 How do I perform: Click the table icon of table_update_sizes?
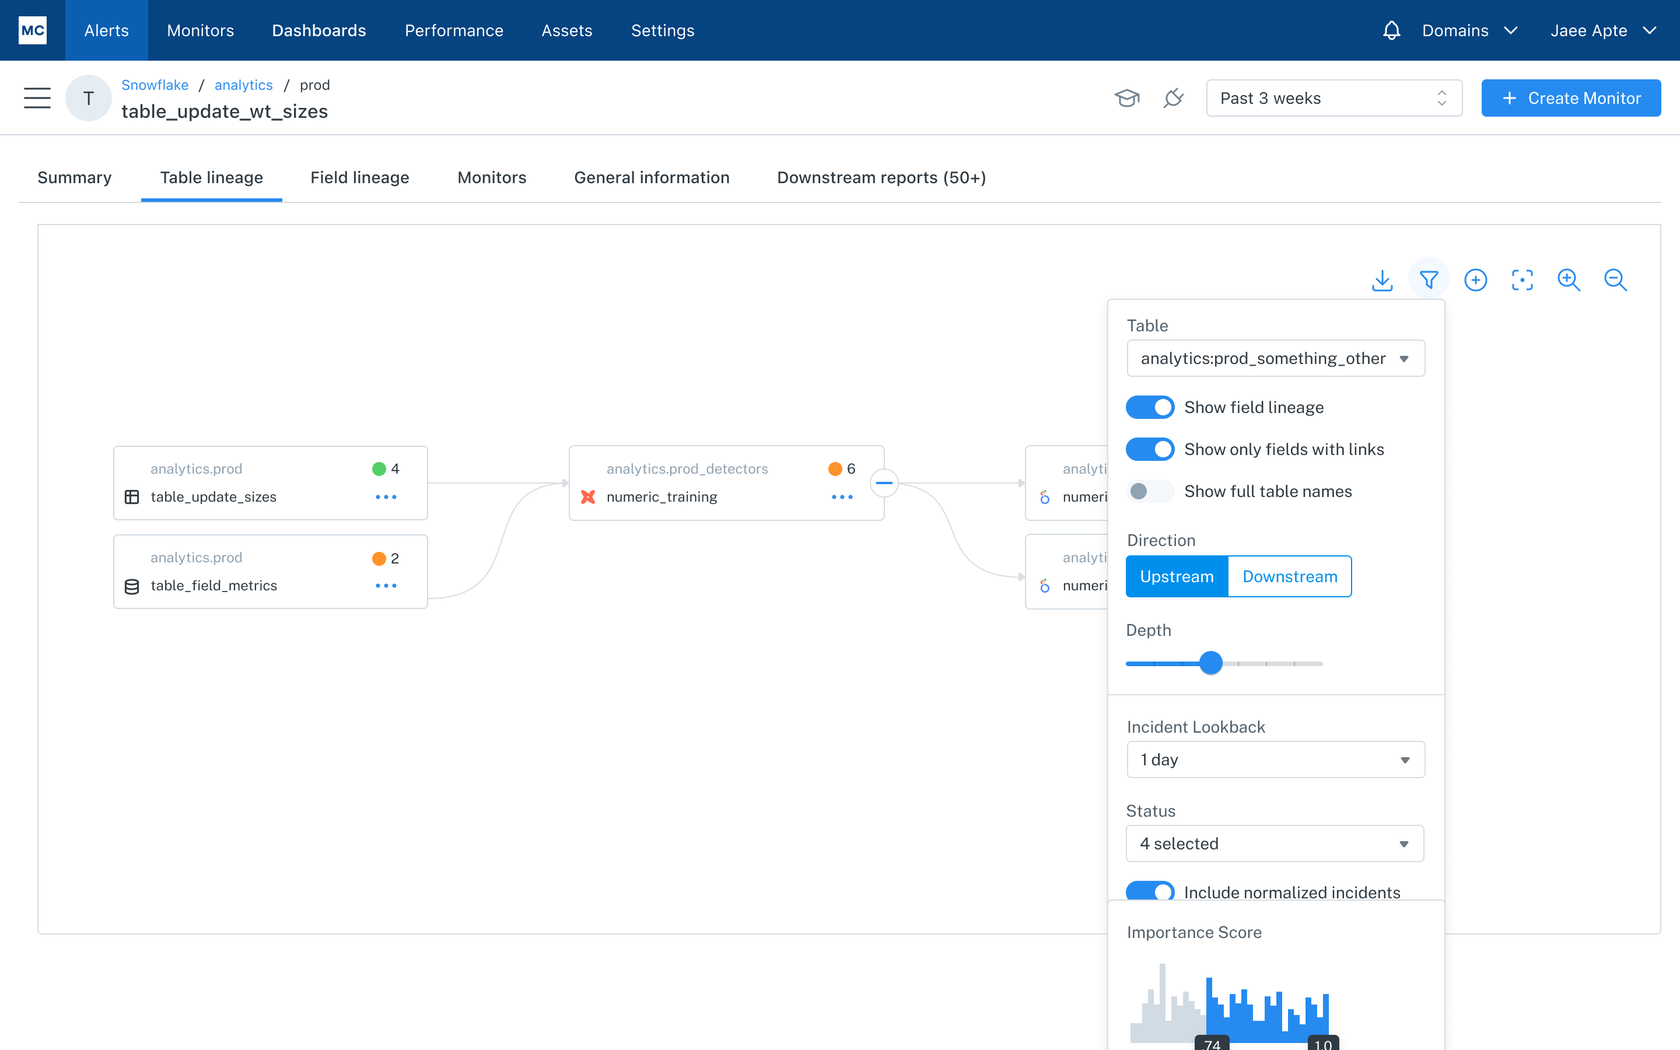[132, 497]
